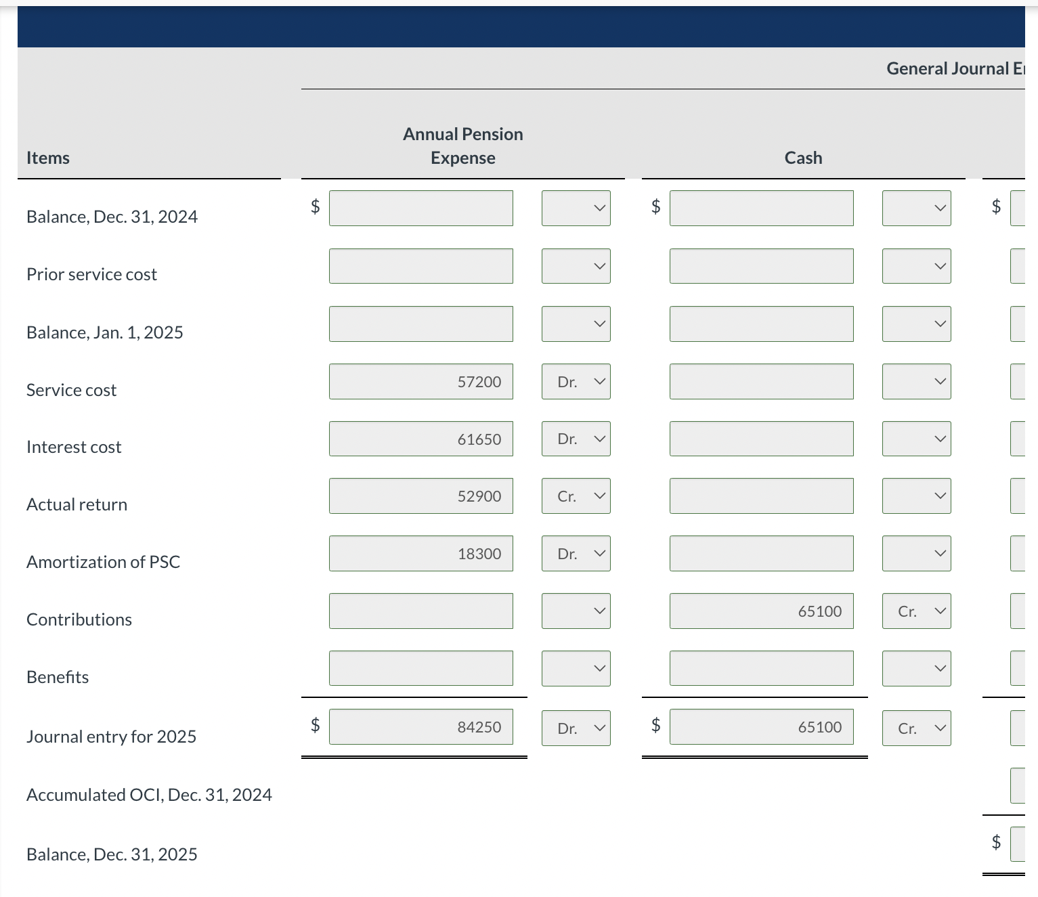Click pension expense field for Balance, Dec. 31, 2024
This screenshot has height=897, width=1038.
click(421, 208)
